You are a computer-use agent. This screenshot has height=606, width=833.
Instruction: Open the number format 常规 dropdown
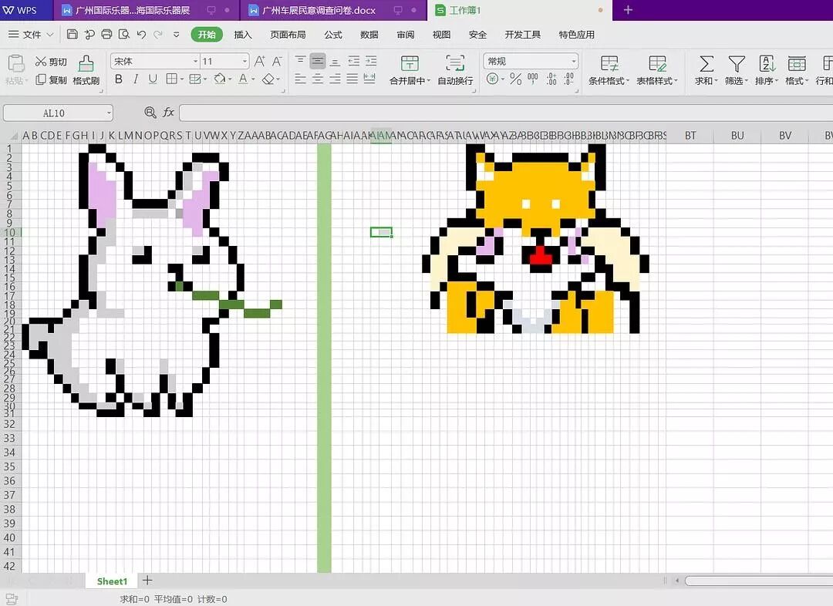click(574, 61)
